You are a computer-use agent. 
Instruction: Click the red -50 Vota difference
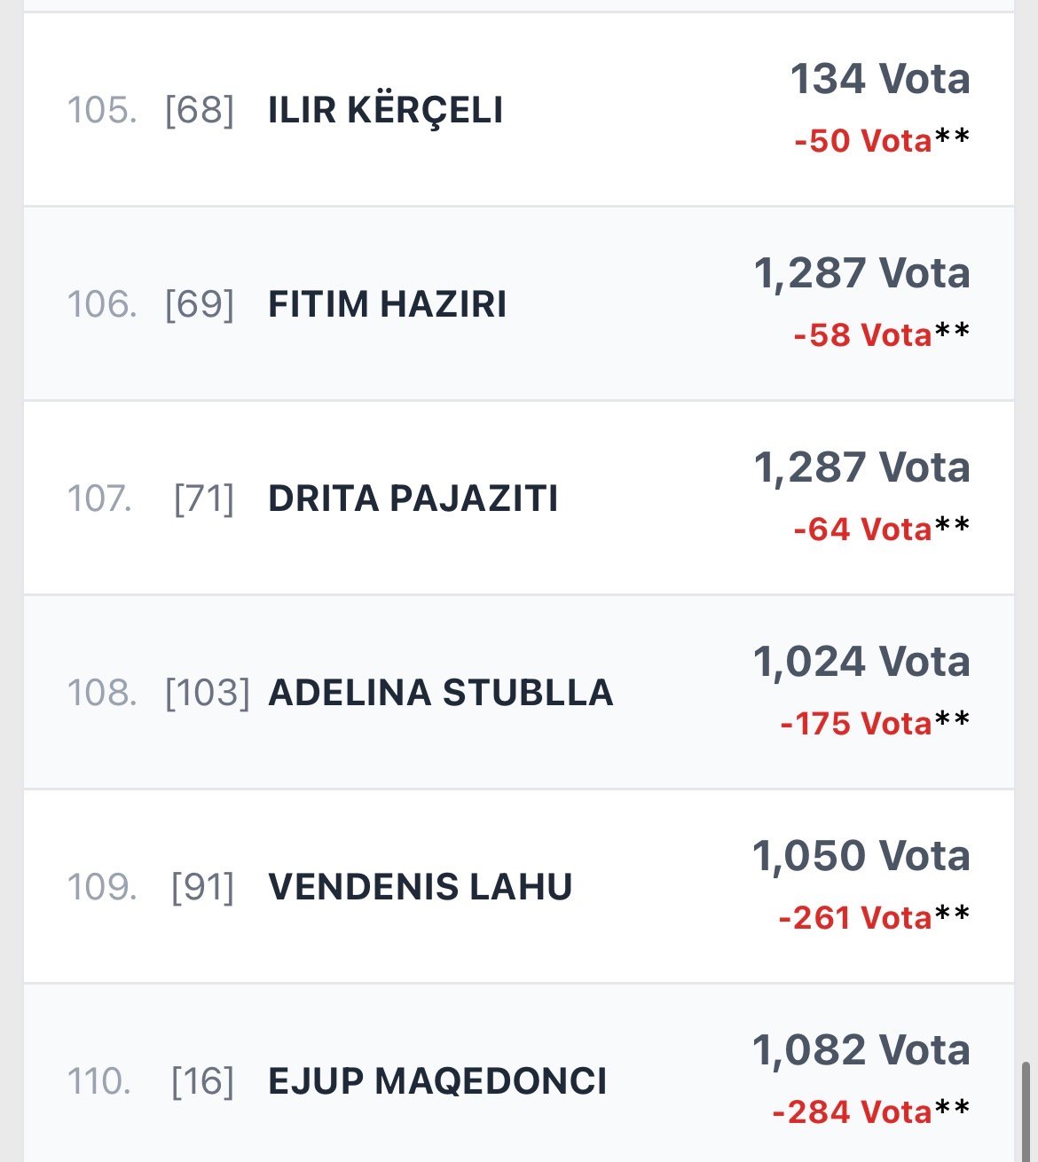click(862, 141)
